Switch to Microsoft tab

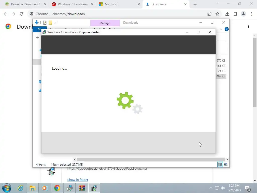click(x=120, y=4)
